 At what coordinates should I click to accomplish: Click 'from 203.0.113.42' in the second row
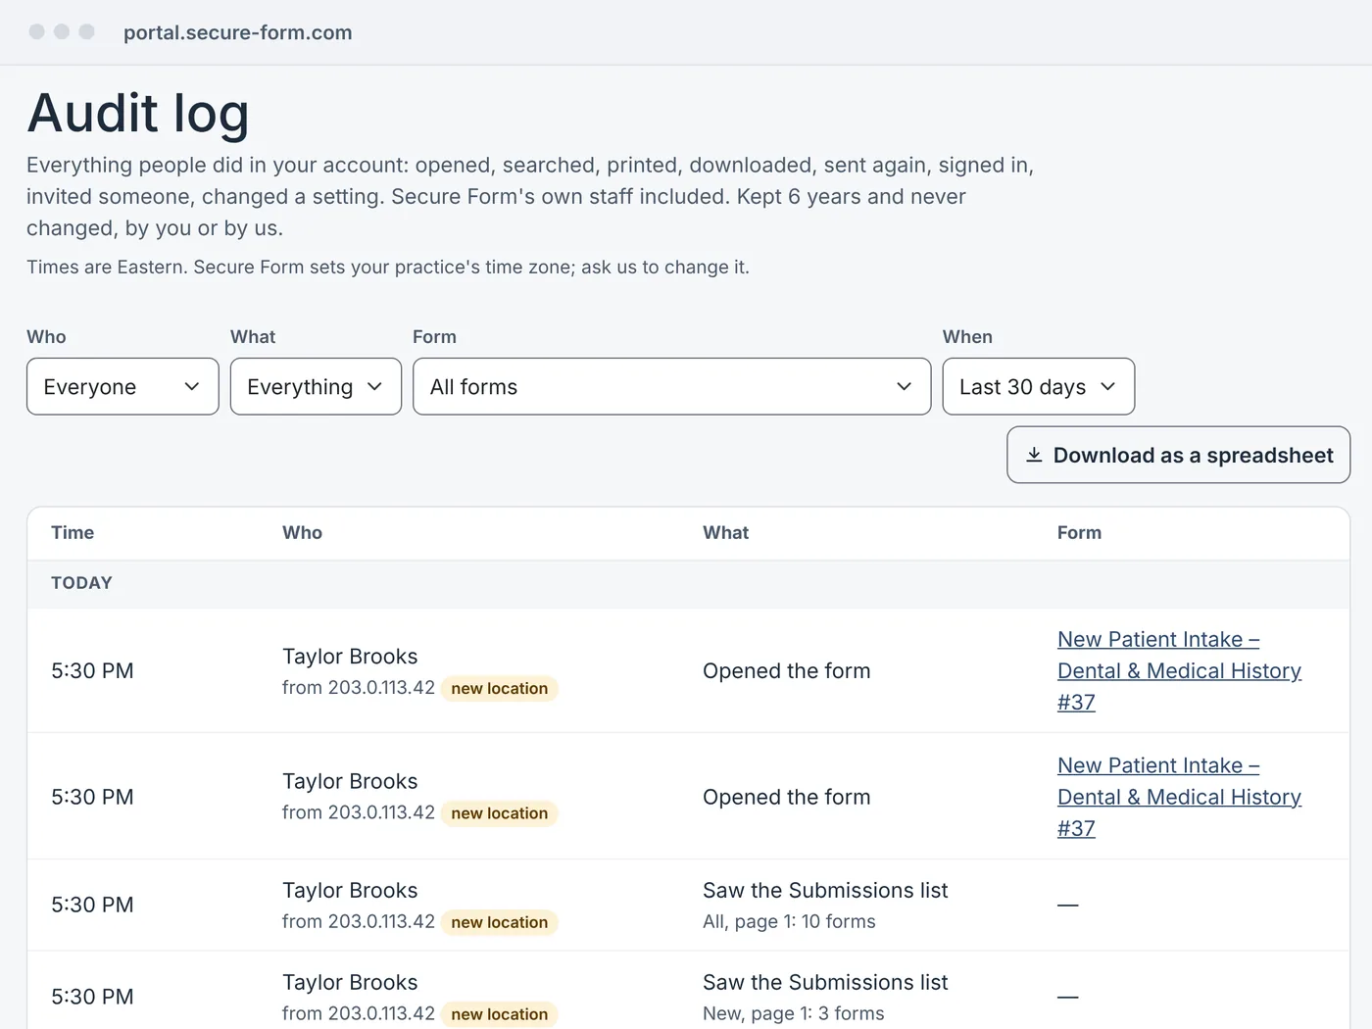(x=359, y=812)
